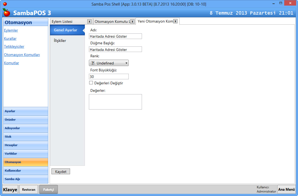This screenshot has height=196, width=298.
Task: Close the Eylem Listesi tab
Action: 89,21
